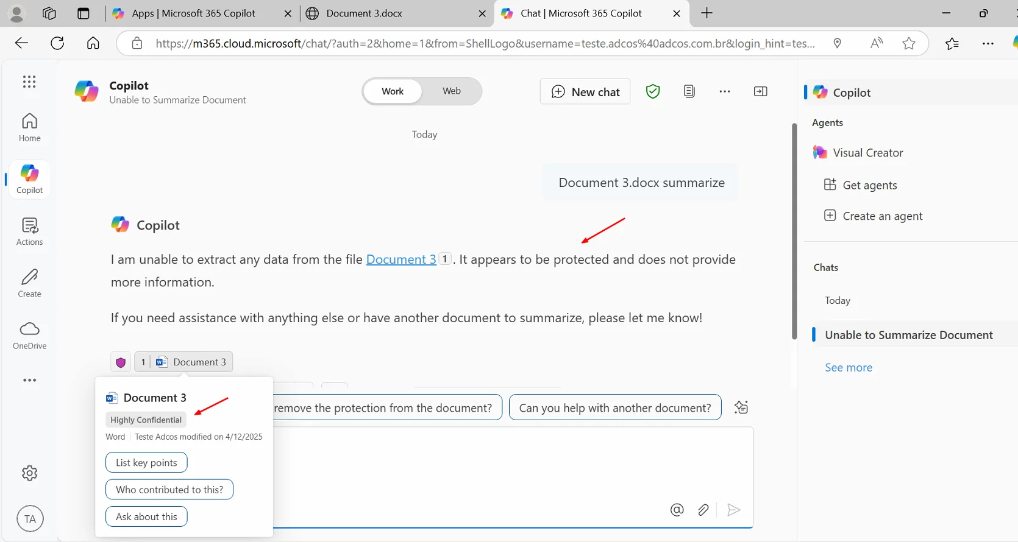Click the green shield protection icon
Screen dimensions: 1018x542
[x=653, y=91]
